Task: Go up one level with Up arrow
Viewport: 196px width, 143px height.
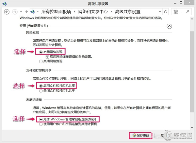Action: (x=26, y=12)
